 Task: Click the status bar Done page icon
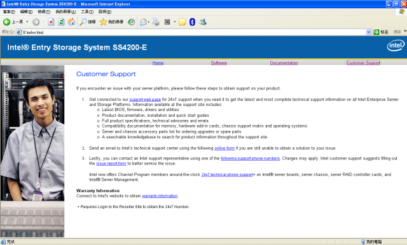3,242
